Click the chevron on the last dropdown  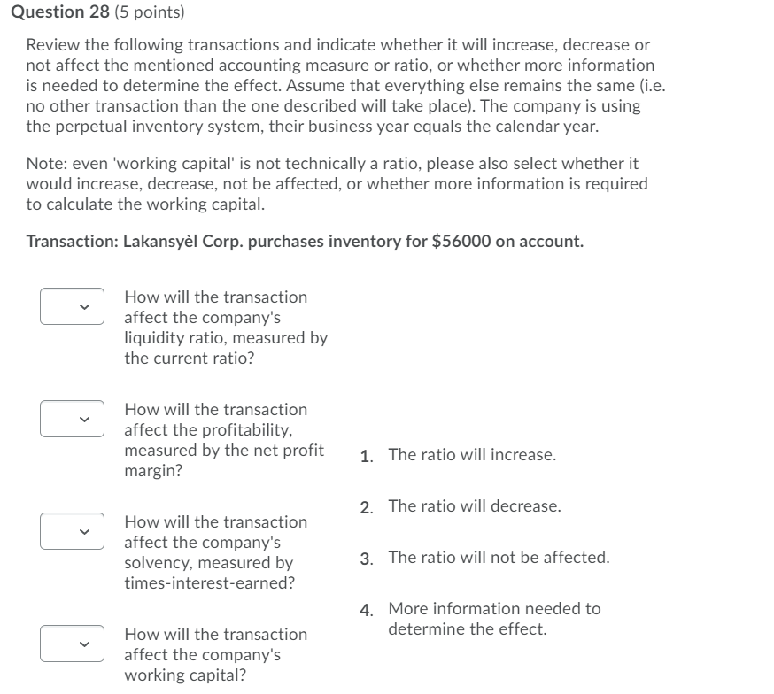pos(86,643)
